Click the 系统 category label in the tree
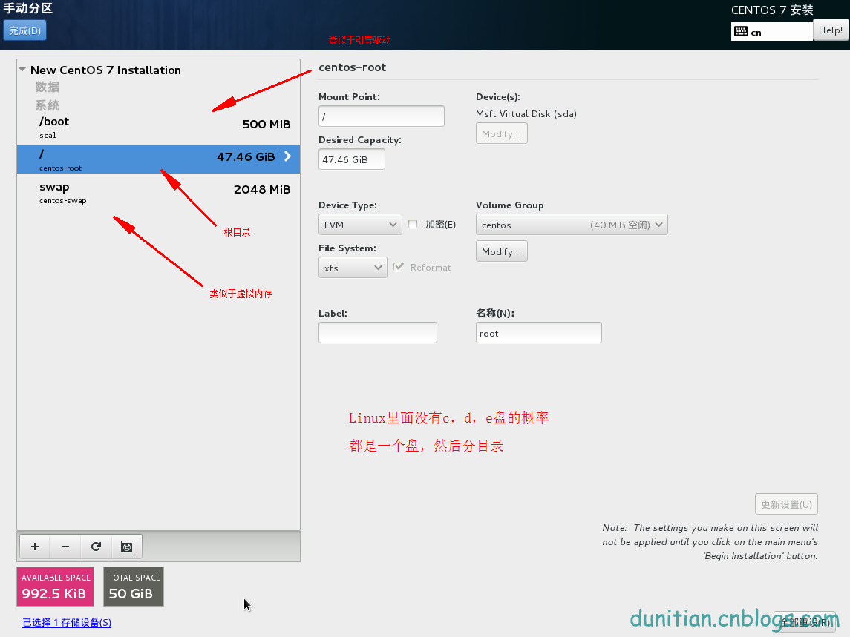The image size is (850, 637). click(48, 105)
